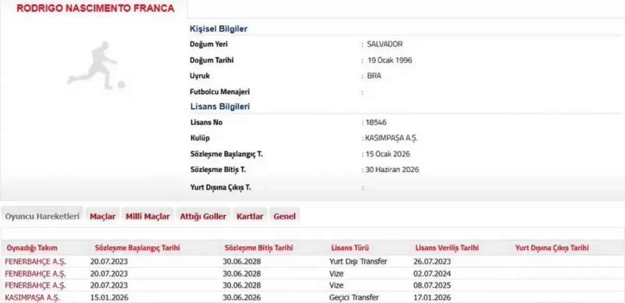Select the Oyuncu Hareketleri tab
This screenshot has width=625, height=303.
pos(42,216)
